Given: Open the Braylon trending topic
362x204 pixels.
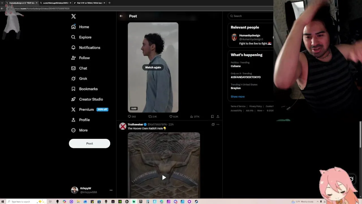Looking at the screenshot, I should (x=236, y=88).
